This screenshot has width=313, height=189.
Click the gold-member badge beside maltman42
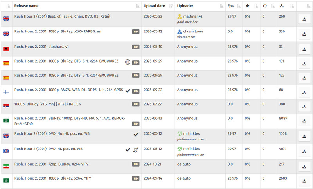[x=180, y=17]
